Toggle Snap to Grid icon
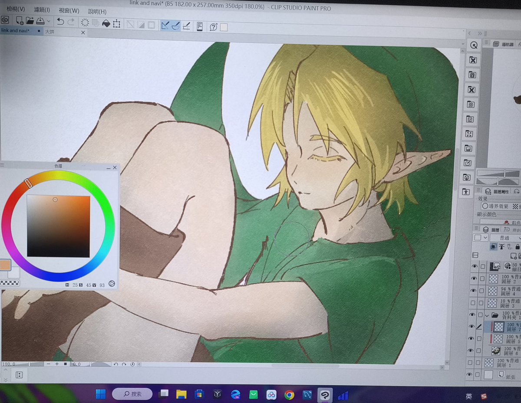The width and height of the screenshot is (521, 403). [186, 26]
